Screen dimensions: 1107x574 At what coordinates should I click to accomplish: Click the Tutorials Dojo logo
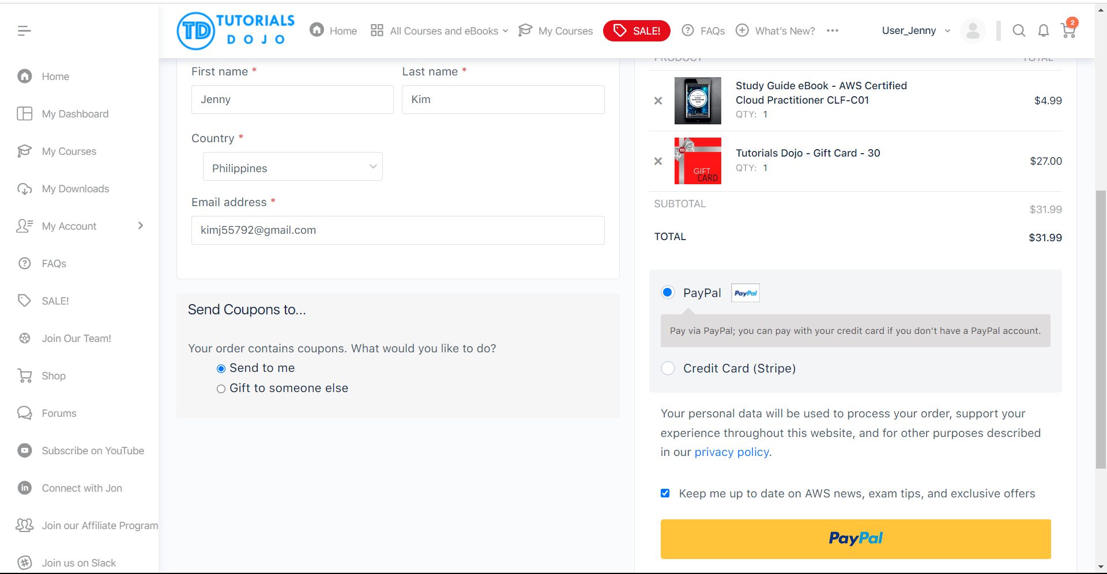236,31
